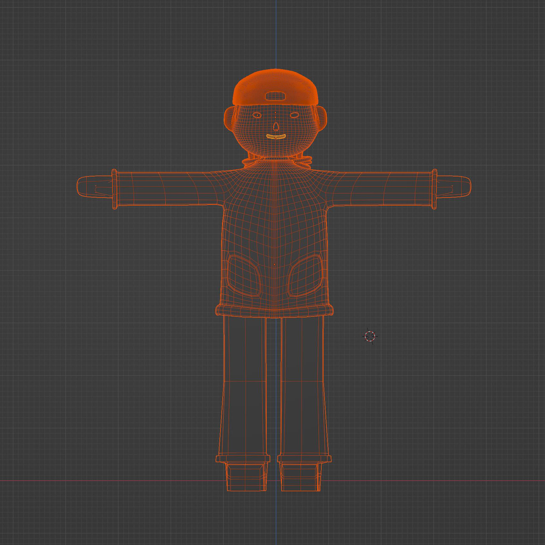545x545 pixels.
Task: Select the sleeve cuff on the viewer's left
Action: pos(114,189)
